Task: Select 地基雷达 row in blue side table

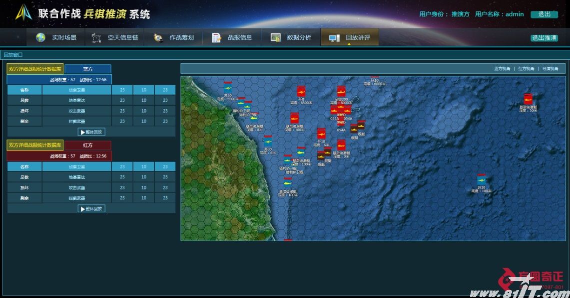Action: [x=77, y=100]
